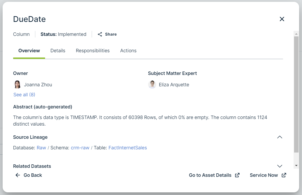Click external link icon beside Go to Asset Details
This screenshot has width=302, height=195.
tap(237, 175)
